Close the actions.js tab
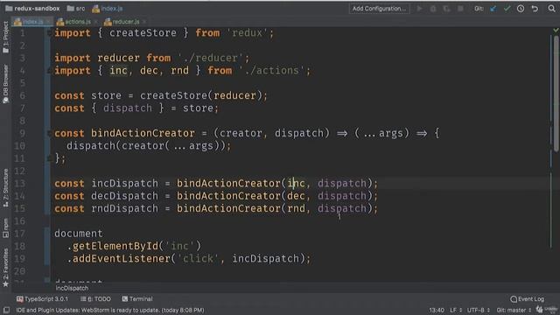Image resolution: width=560 pixels, height=315 pixels. click(96, 22)
